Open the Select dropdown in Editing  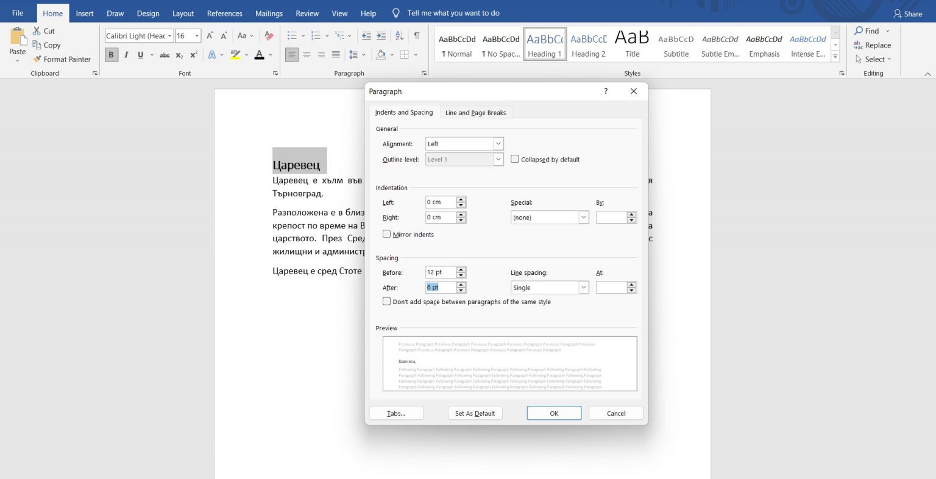pyautogui.click(x=873, y=59)
